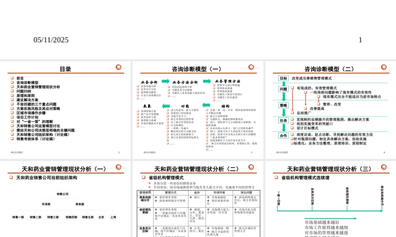Select the 销售五部 org chart box
The width and height of the screenshot is (396, 237).
(x=88, y=217)
